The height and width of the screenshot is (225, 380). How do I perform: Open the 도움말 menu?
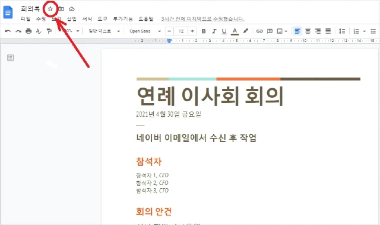pyautogui.click(x=146, y=19)
